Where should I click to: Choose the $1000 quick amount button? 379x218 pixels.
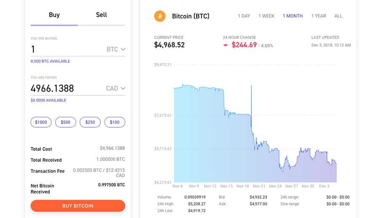pyautogui.click(x=41, y=122)
